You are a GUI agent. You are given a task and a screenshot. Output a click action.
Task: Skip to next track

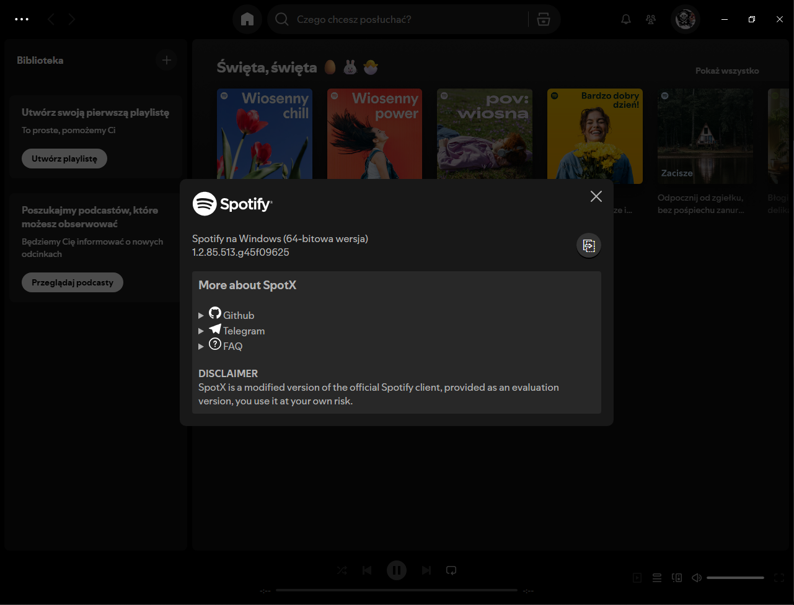pos(426,570)
